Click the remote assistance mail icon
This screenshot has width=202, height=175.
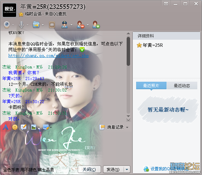click(x=52, y=24)
